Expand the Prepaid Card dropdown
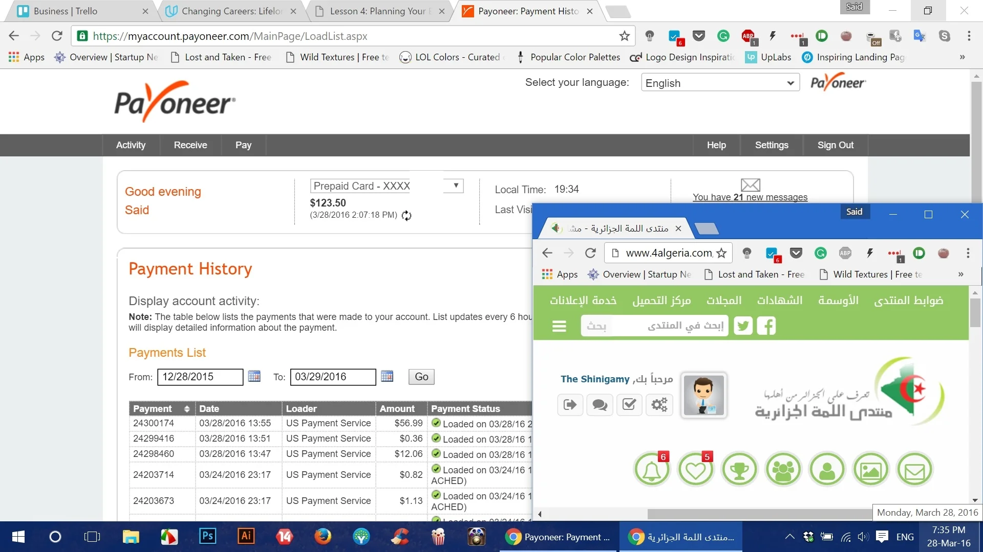 455,186
